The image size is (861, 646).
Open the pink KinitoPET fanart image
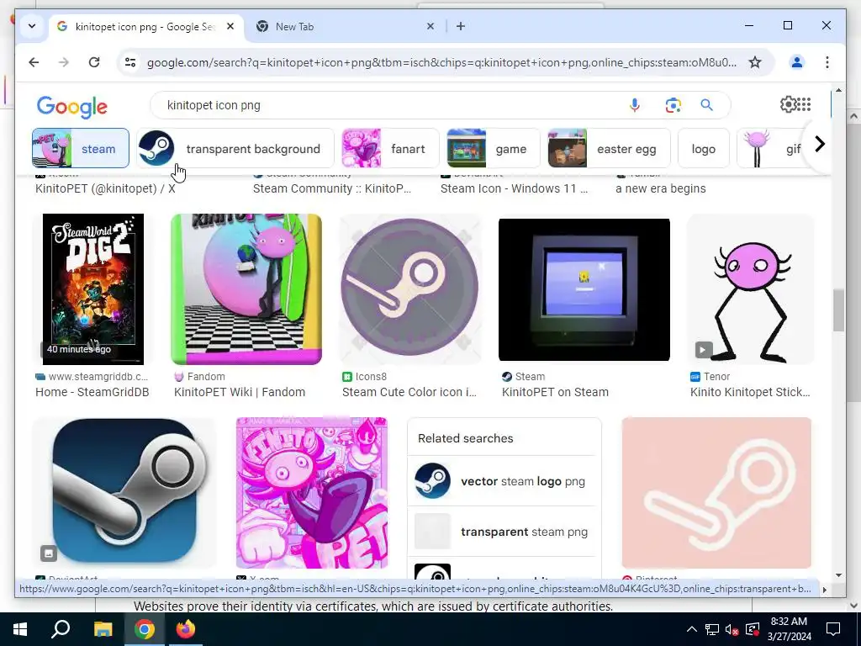coord(312,493)
